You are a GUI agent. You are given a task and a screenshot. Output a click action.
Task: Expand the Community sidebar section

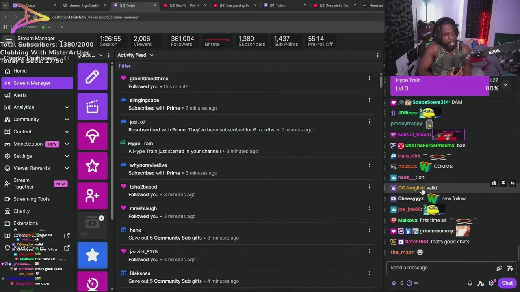[67, 119]
